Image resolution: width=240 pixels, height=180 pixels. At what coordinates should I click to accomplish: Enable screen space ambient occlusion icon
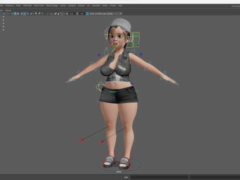[36, 13]
